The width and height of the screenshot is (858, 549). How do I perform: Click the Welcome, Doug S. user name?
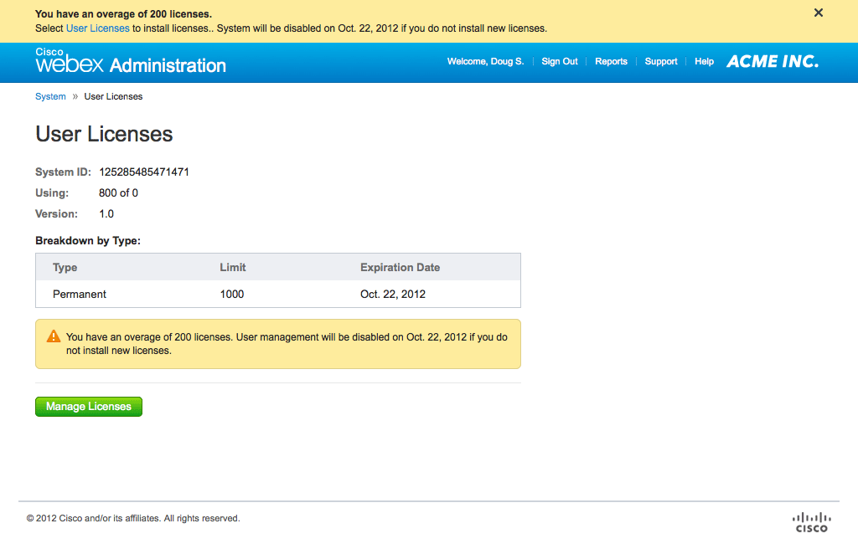click(485, 62)
